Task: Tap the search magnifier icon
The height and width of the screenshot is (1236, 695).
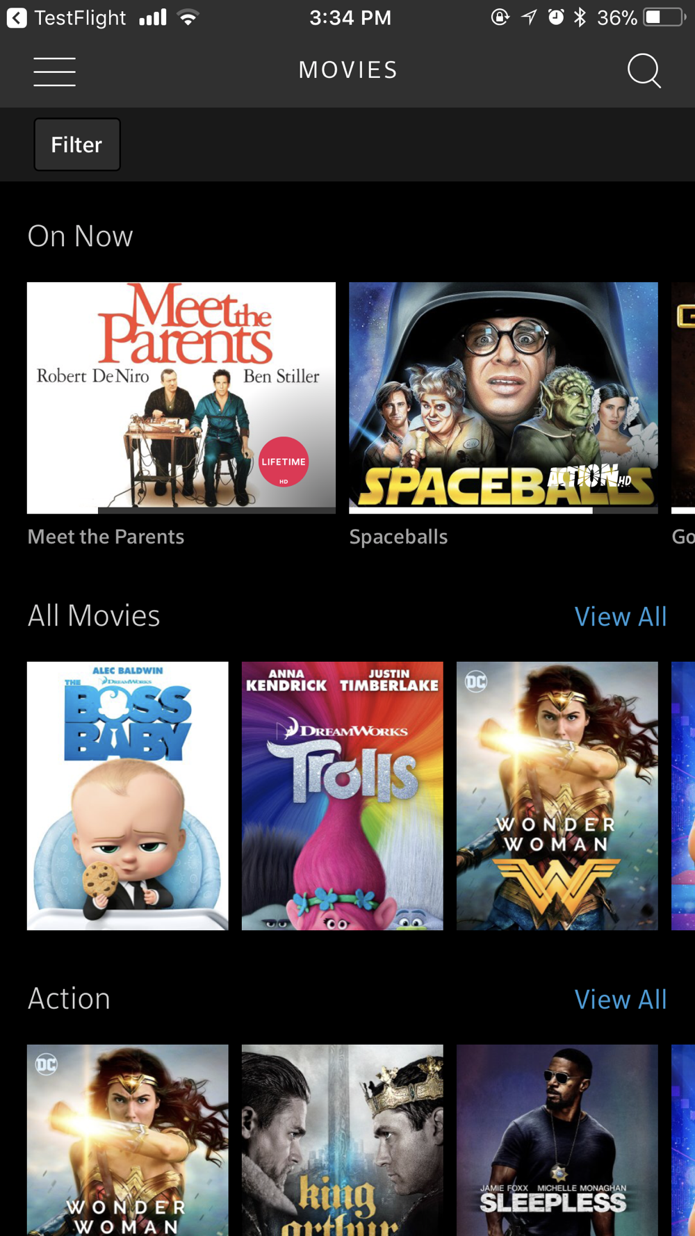Action: [x=644, y=70]
